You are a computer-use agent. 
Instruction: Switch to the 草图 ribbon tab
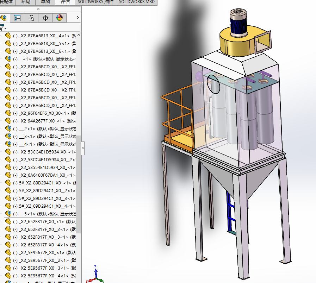[45, 2]
